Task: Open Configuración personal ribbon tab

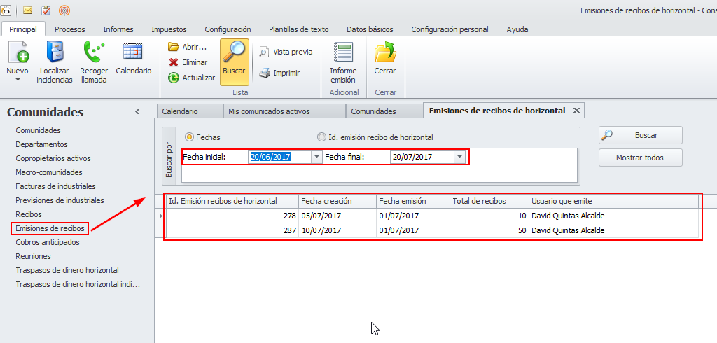Action: click(x=450, y=29)
